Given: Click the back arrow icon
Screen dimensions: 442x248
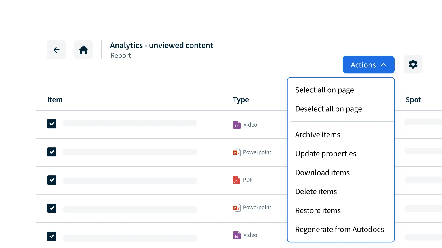Looking at the screenshot, I should click(x=56, y=50).
